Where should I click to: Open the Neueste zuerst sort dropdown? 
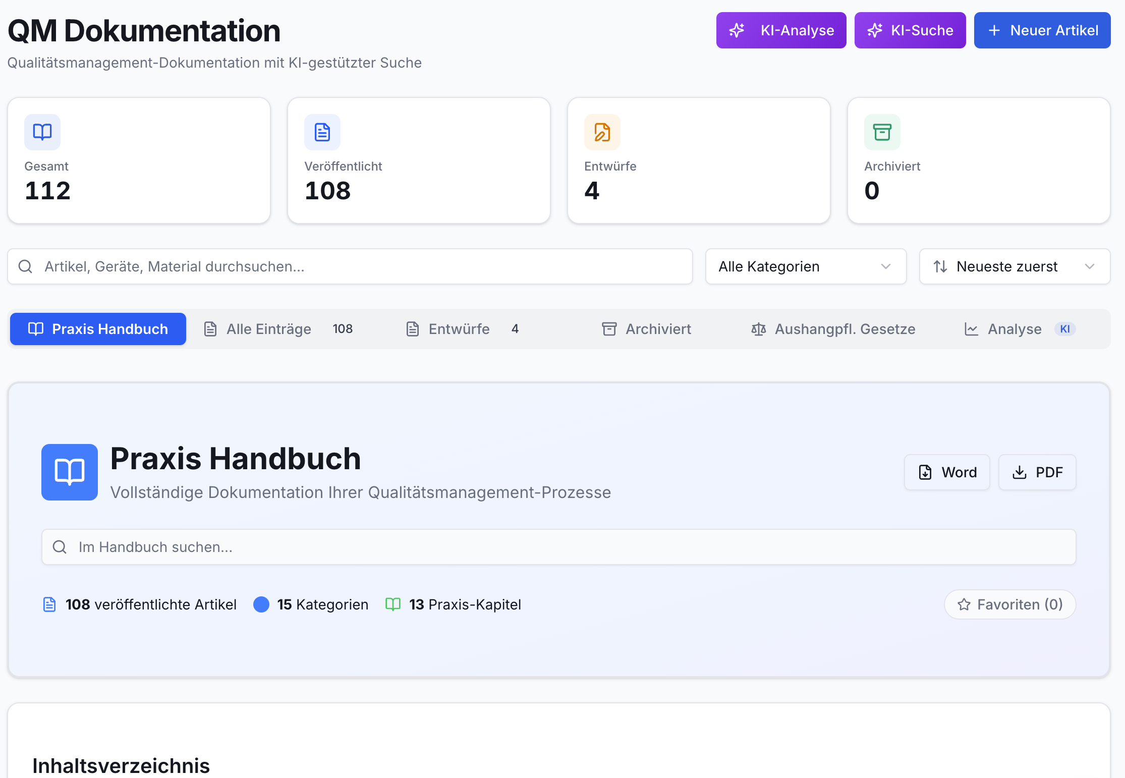click(x=1015, y=266)
